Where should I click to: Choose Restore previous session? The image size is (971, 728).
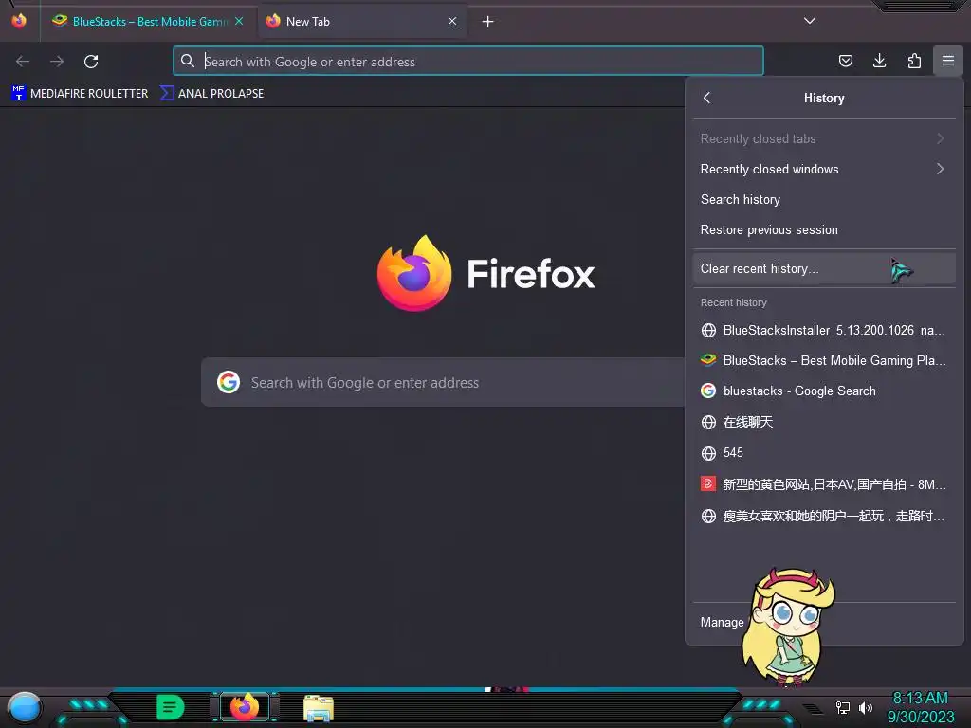tap(824, 229)
